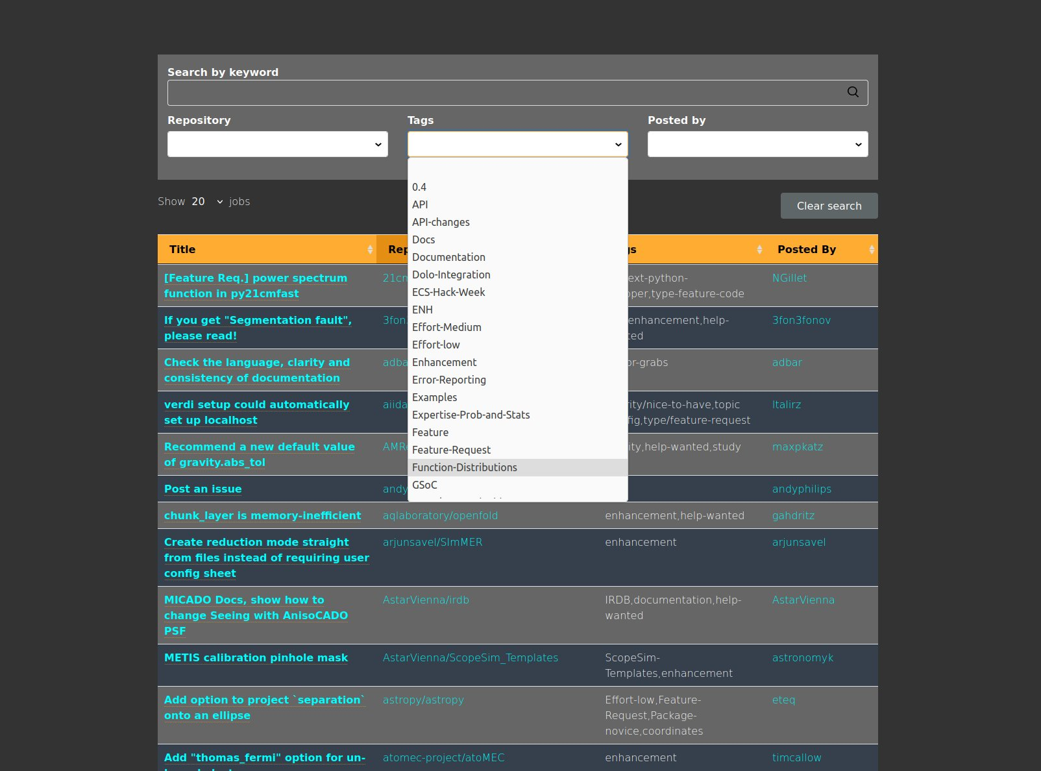This screenshot has width=1041, height=771.
Task: Open 'METIS calibration pinhole mask' link
Action: click(x=256, y=657)
